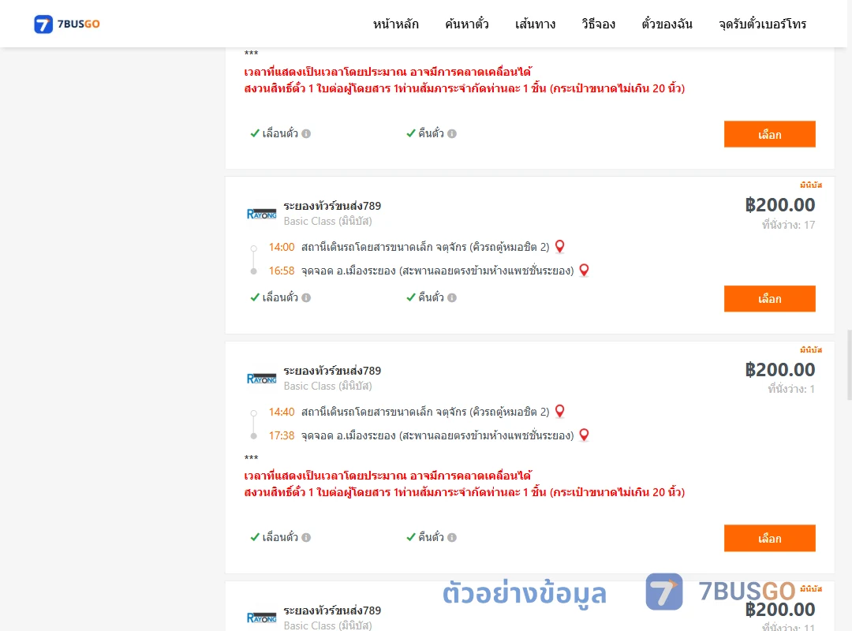The width and height of the screenshot is (852, 631).
Task: Click ที่นั่งว่าง: 1 seats text
Action: point(791,389)
